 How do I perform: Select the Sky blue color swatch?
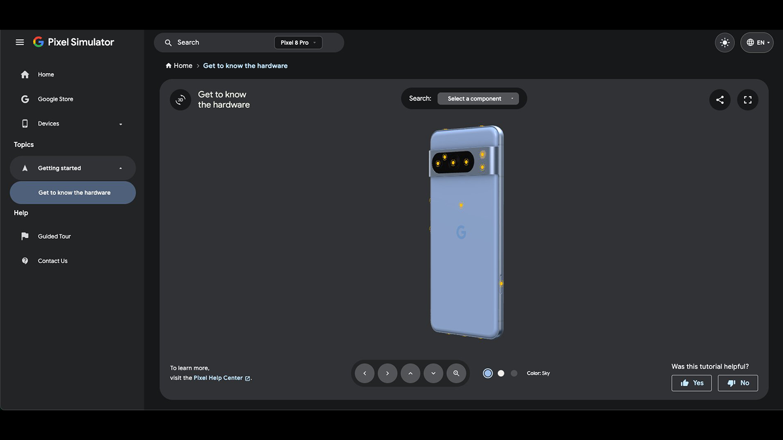(x=488, y=373)
